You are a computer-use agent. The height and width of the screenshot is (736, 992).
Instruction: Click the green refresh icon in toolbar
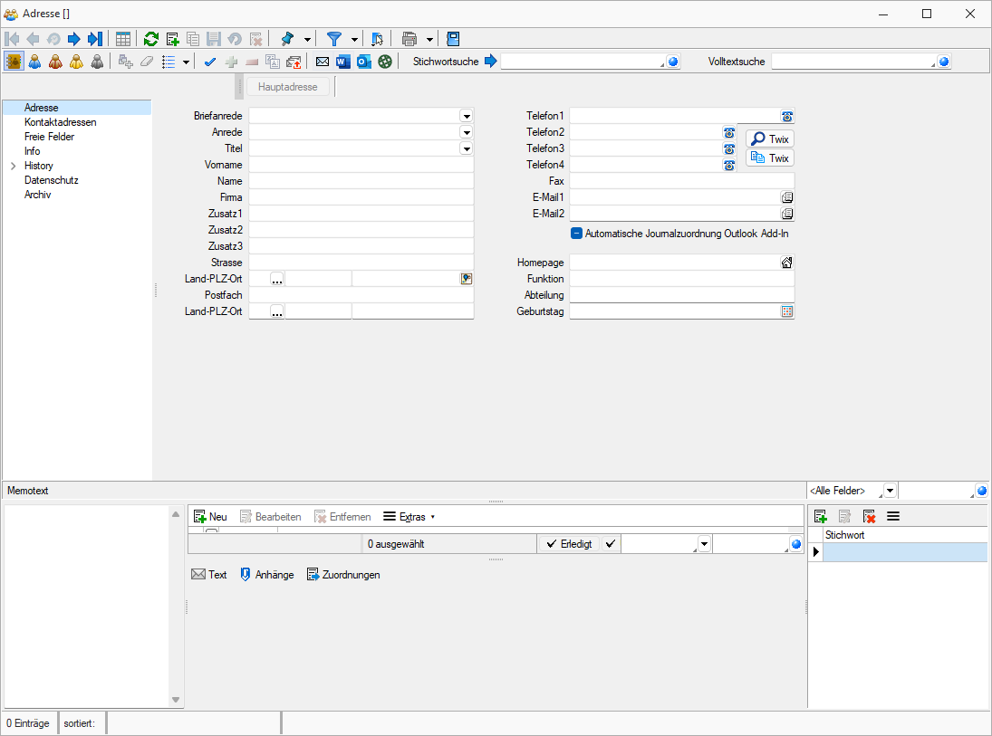coord(151,39)
